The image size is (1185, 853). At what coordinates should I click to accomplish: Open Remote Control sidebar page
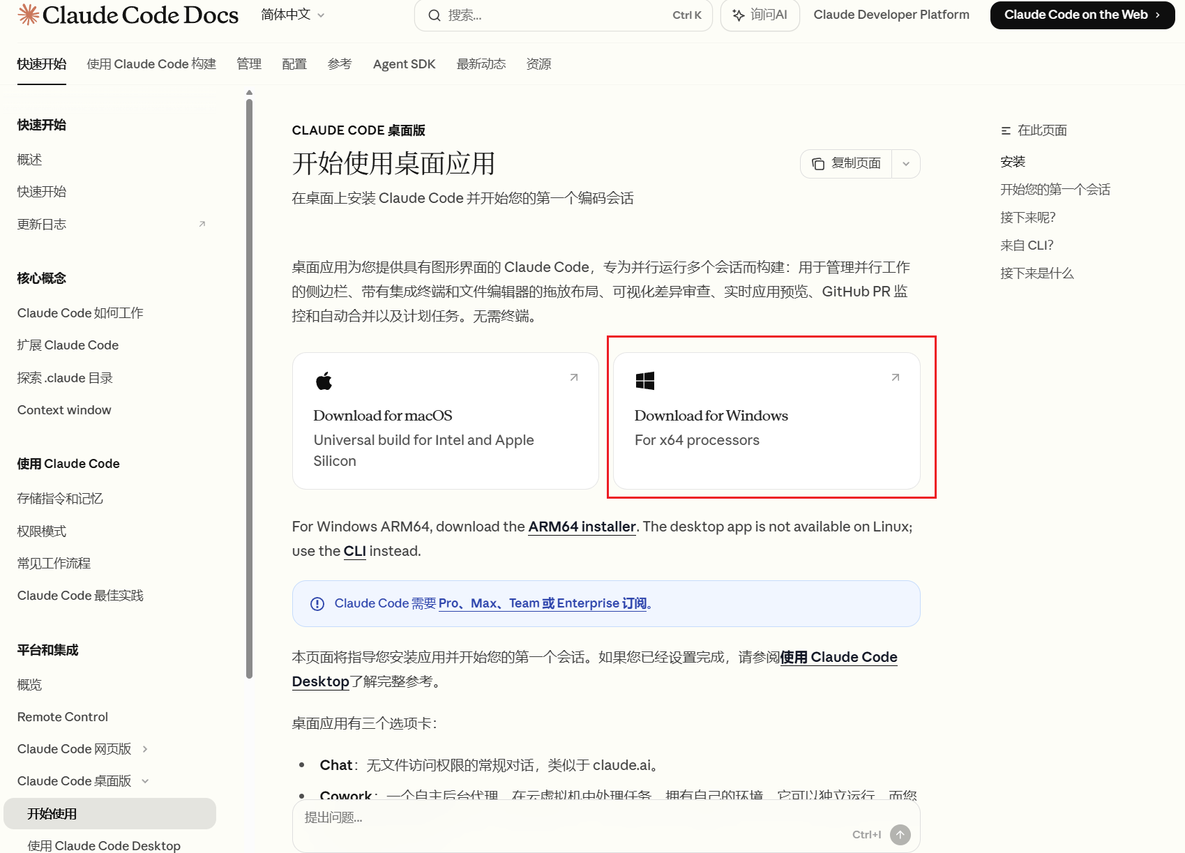pos(63,717)
